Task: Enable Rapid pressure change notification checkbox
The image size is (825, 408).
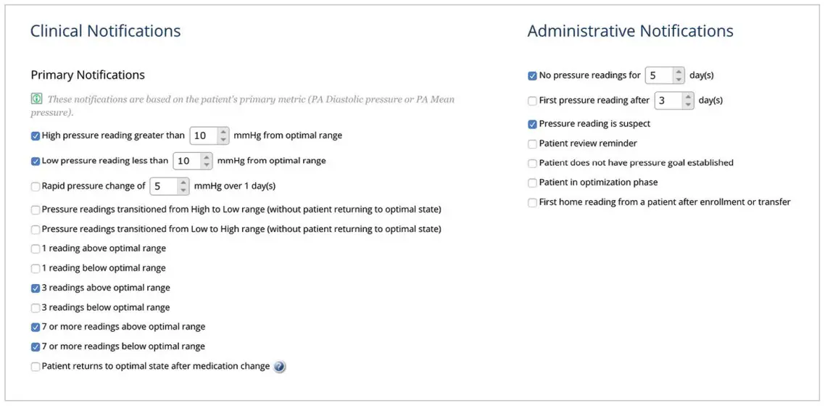Action: point(36,186)
